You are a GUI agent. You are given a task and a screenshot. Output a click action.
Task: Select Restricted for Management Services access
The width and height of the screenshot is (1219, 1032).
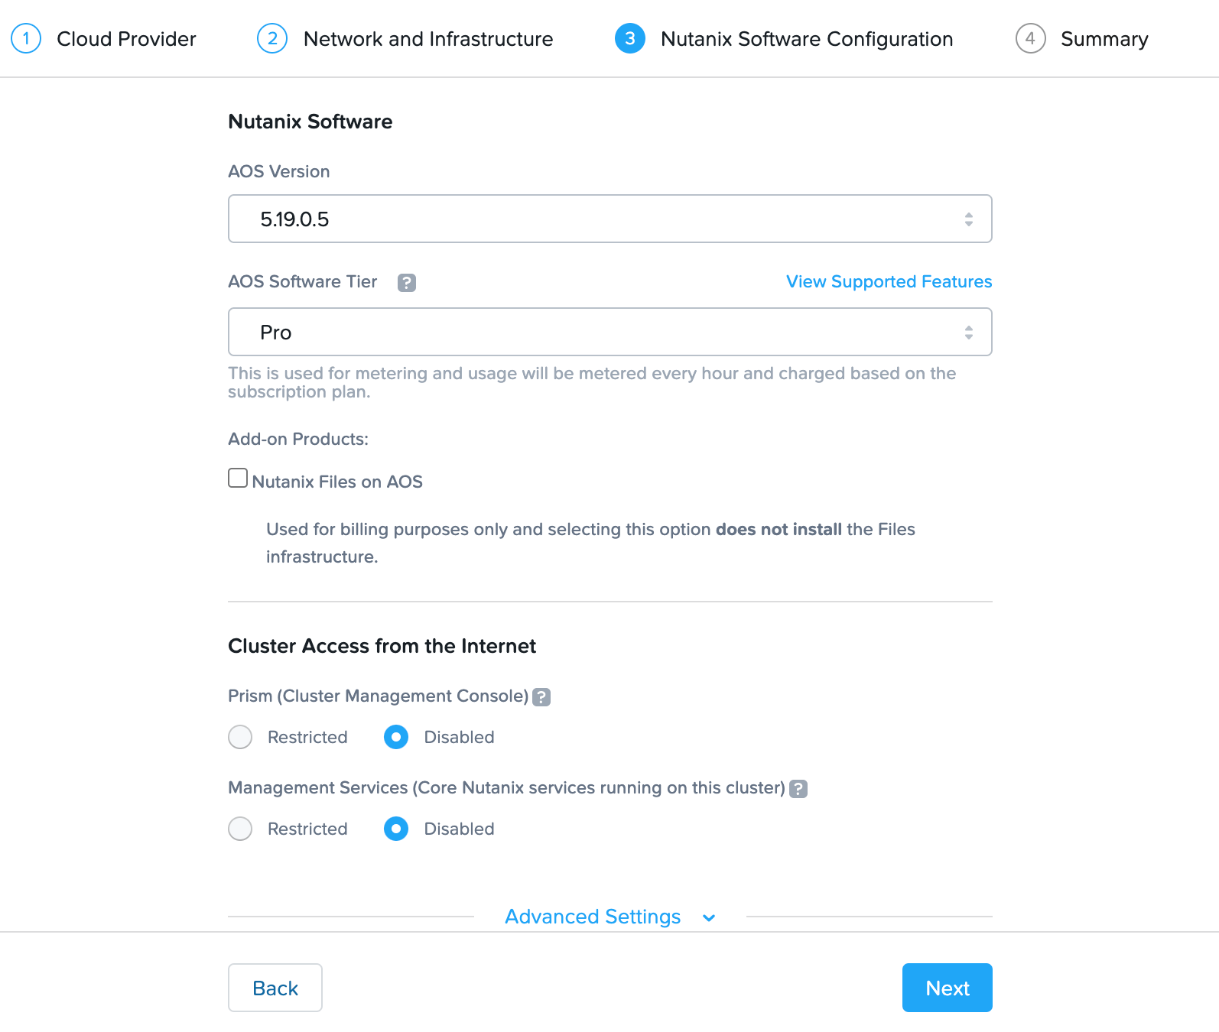[240, 829]
